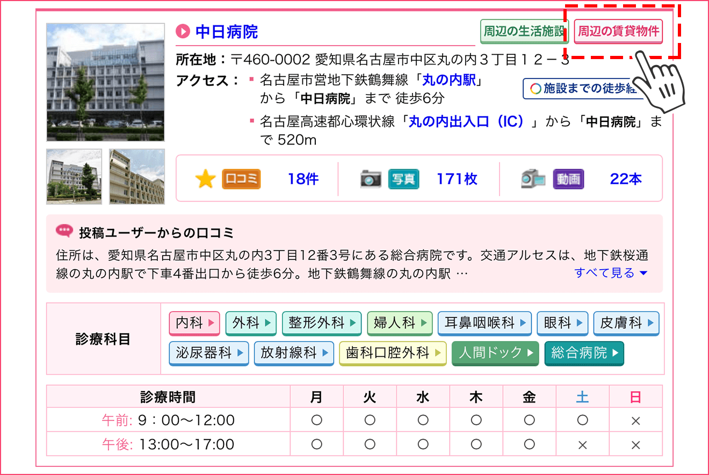Click the 木 column header
The image size is (709, 475).
coord(476,397)
